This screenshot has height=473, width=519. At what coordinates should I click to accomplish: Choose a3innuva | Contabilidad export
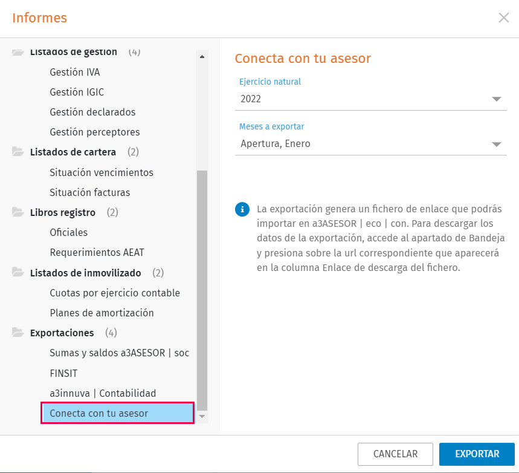coord(103,393)
